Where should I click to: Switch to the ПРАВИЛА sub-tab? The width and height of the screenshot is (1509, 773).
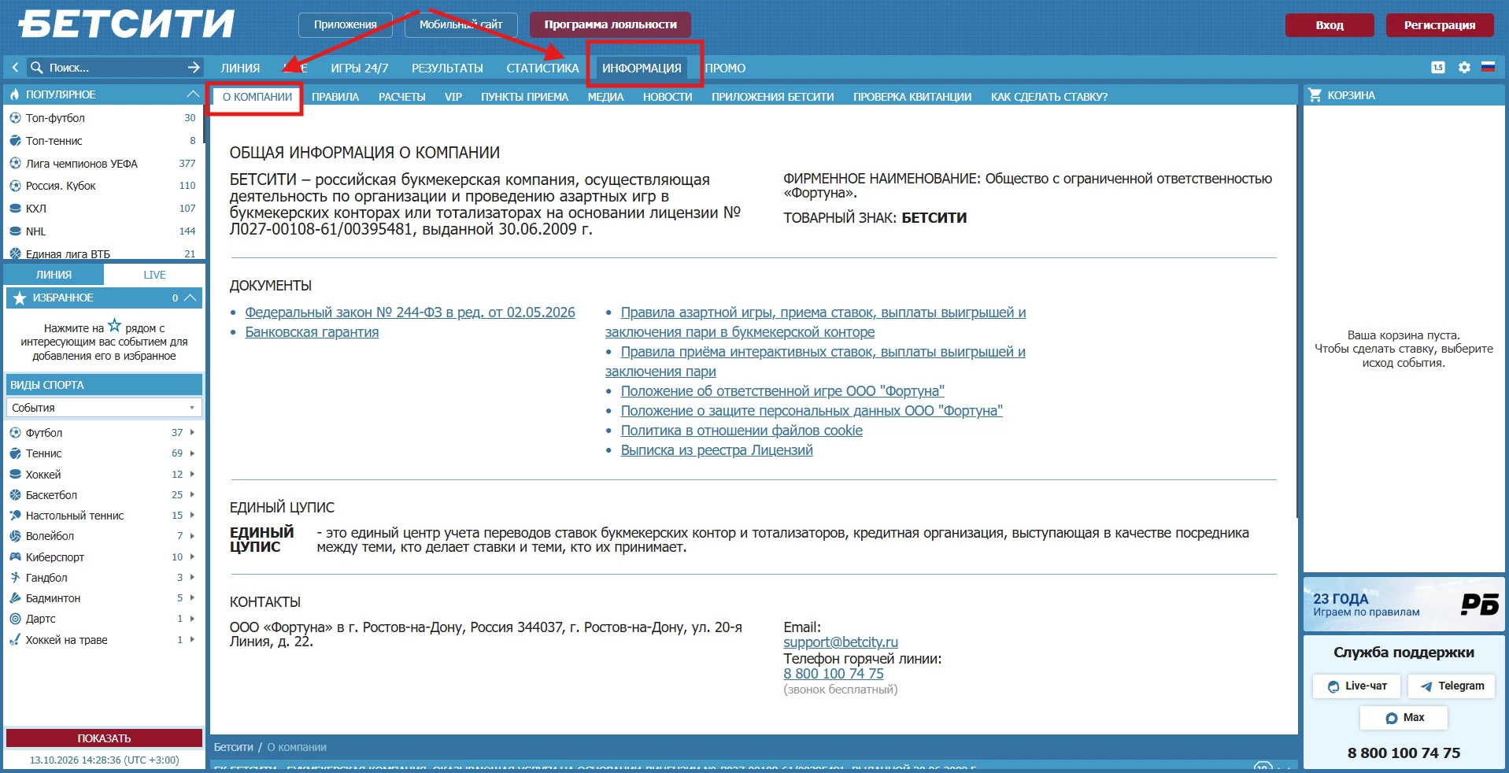pyautogui.click(x=335, y=97)
